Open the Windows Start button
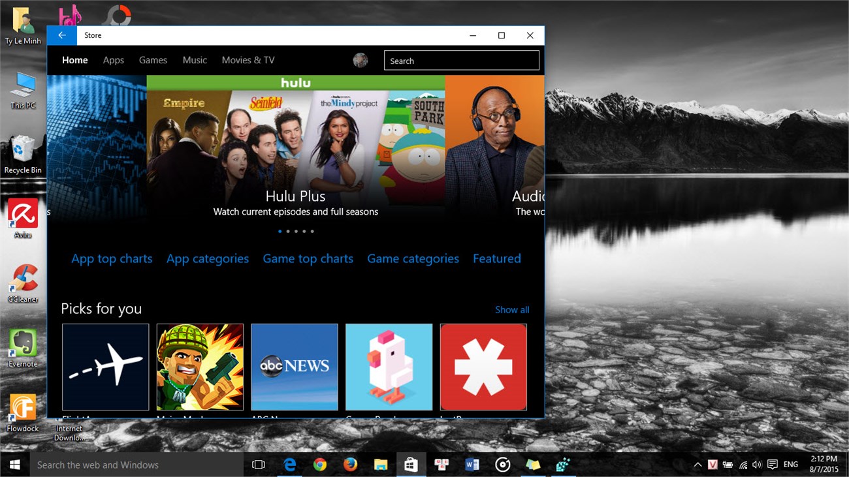Screen dimensions: 849x477 [x=14, y=465]
